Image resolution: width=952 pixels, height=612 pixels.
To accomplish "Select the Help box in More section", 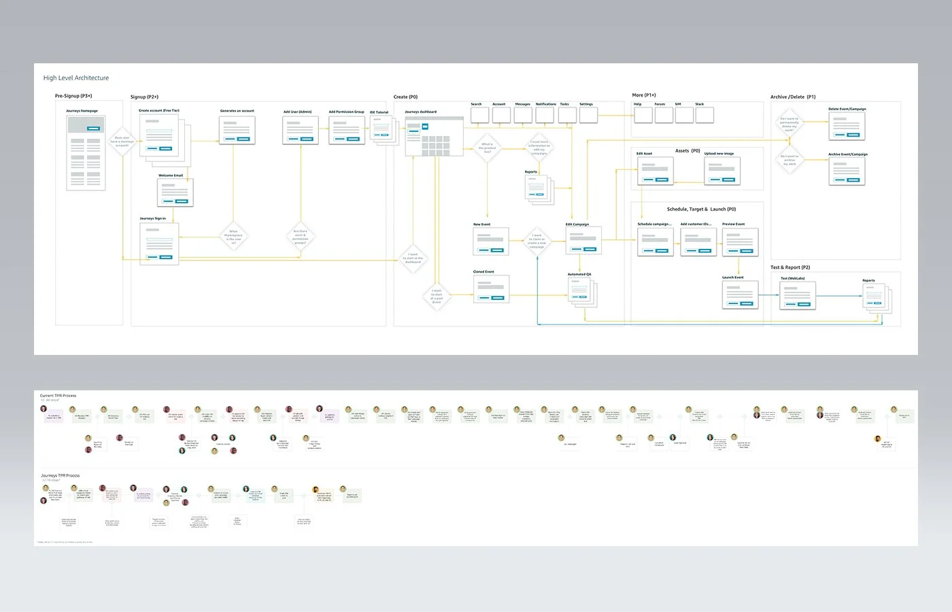I will [643, 115].
